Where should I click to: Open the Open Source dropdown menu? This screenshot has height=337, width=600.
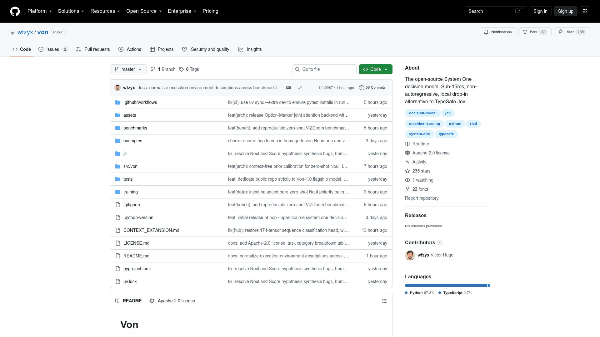144,11
